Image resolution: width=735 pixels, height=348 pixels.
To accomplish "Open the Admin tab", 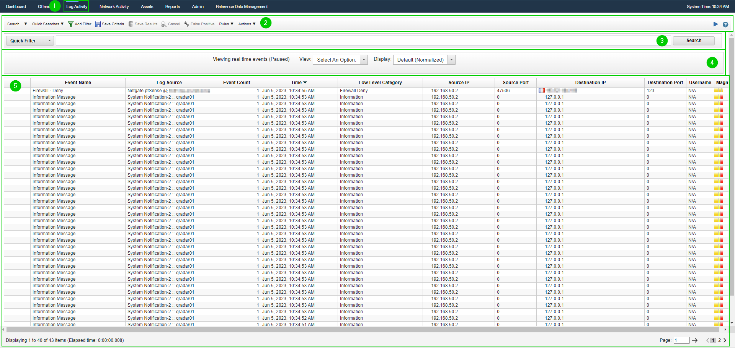I will (198, 7).
